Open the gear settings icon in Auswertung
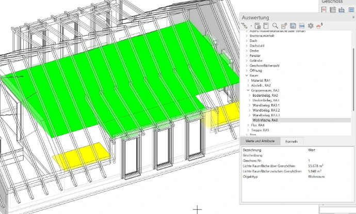356x214 pixels. 311,25
